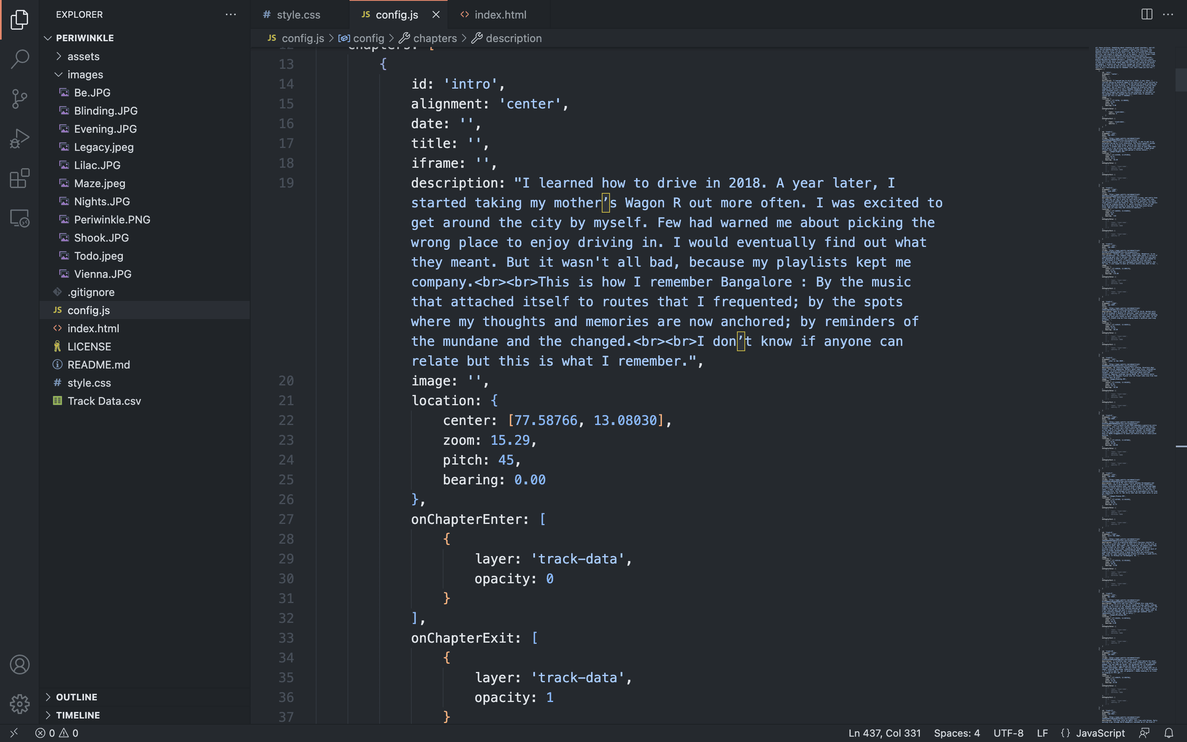
Task: Click Spaces: 4 indentation setting
Action: click(957, 733)
